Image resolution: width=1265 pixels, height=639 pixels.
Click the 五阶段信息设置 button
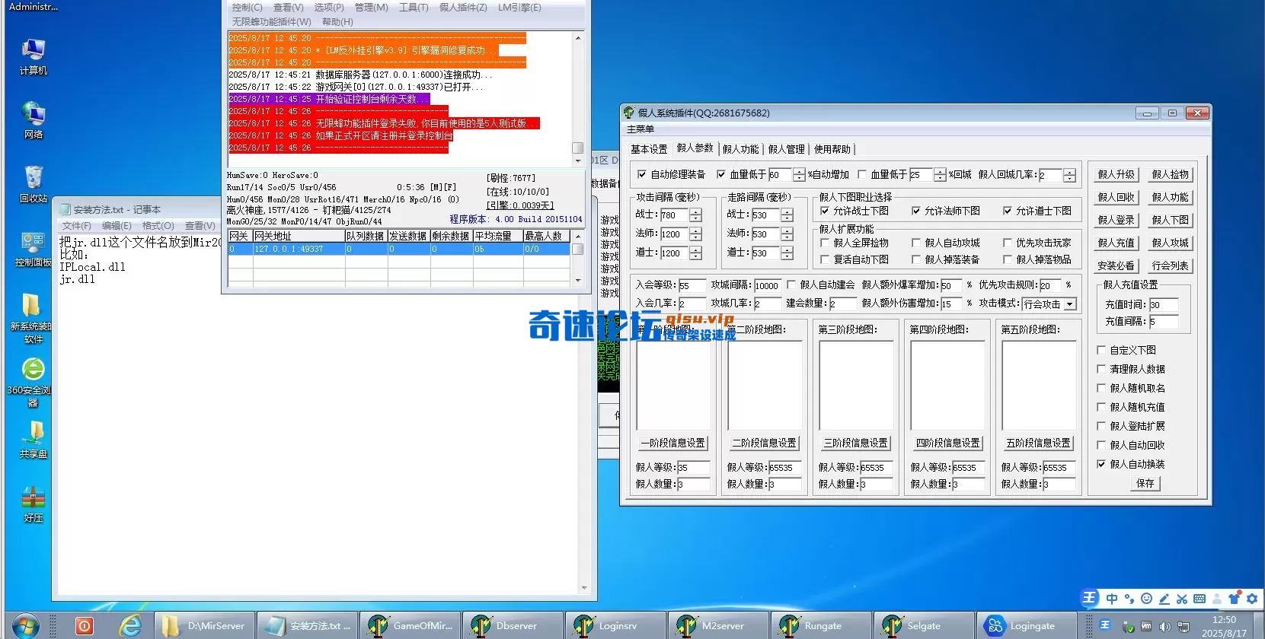1039,443
